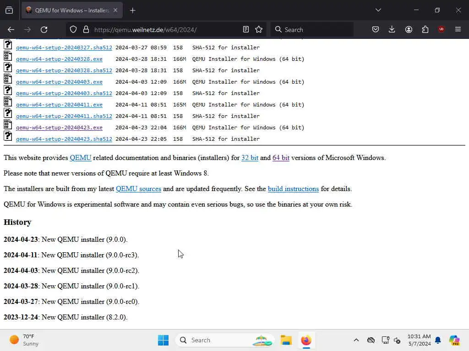Download qemu-w64-setup-20240423.exe
469x351 pixels.
coord(59,128)
